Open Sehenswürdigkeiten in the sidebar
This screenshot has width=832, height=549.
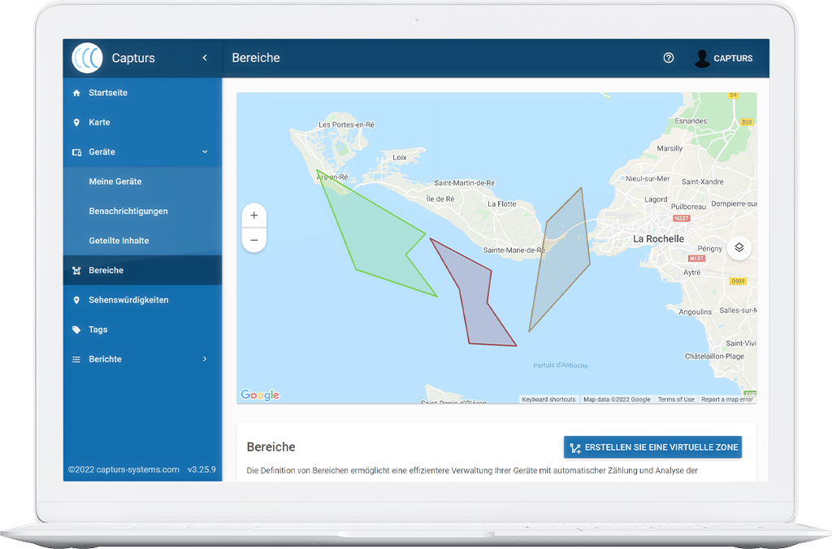tap(142, 300)
